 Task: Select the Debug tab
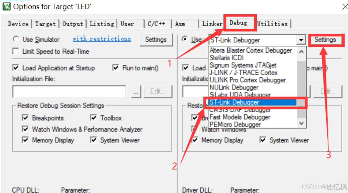click(238, 23)
